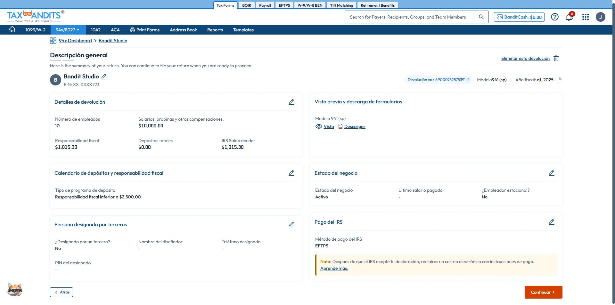
Task: Click the B business avatar circle
Action: pyautogui.click(x=55, y=80)
